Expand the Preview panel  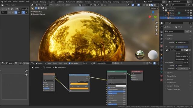pos(169,35)
